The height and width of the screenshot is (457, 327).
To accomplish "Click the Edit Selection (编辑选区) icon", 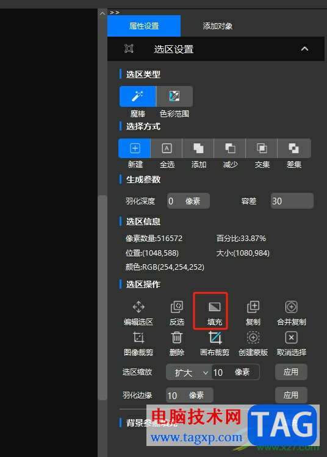I will 138,307.
